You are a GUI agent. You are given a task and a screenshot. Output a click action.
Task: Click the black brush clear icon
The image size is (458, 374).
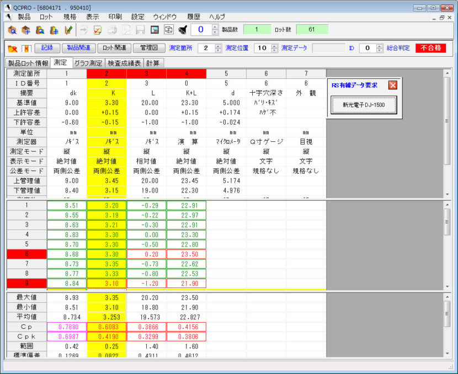[183, 30]
